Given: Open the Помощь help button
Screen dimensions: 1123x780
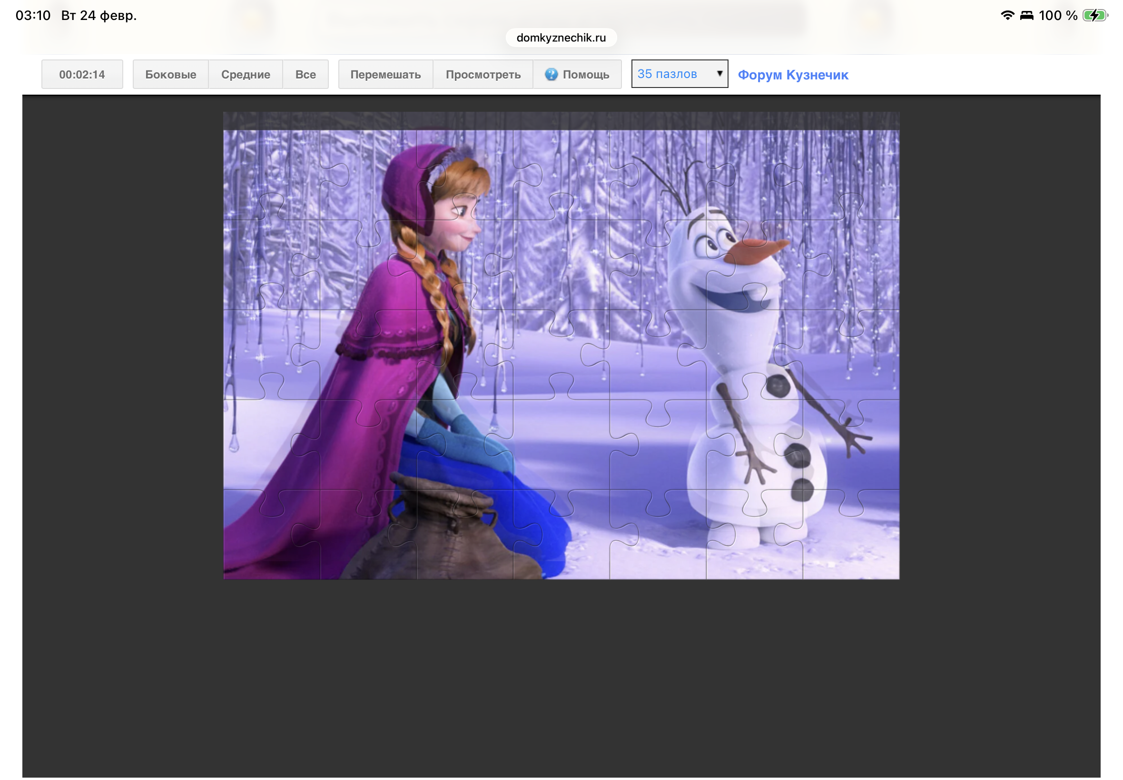Looking at the screenshot, I should pyautogui.click(x=585, y=74).
